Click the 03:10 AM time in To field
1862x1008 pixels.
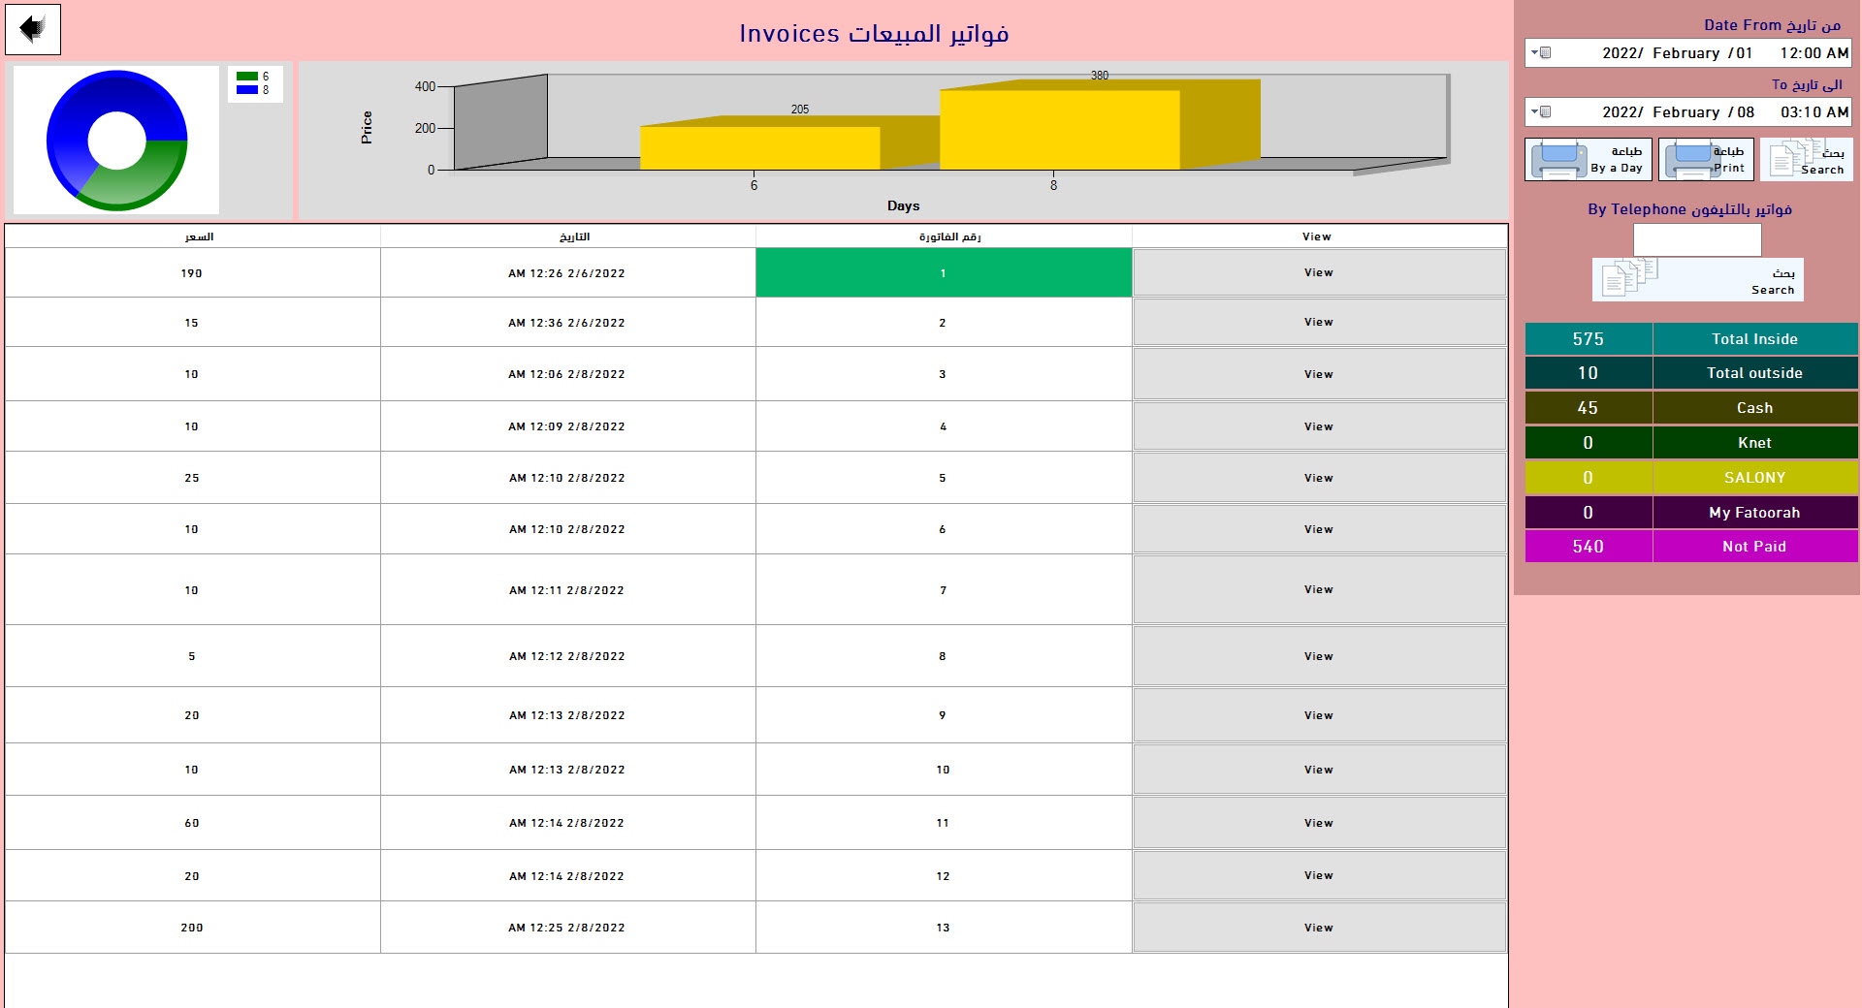coord(1814,112)
